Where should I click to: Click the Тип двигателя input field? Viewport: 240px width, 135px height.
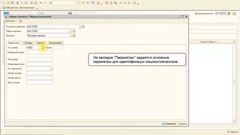38,69
